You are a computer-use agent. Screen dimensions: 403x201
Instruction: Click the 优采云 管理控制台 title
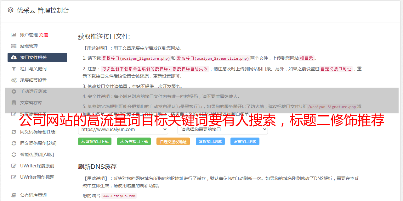43,10
